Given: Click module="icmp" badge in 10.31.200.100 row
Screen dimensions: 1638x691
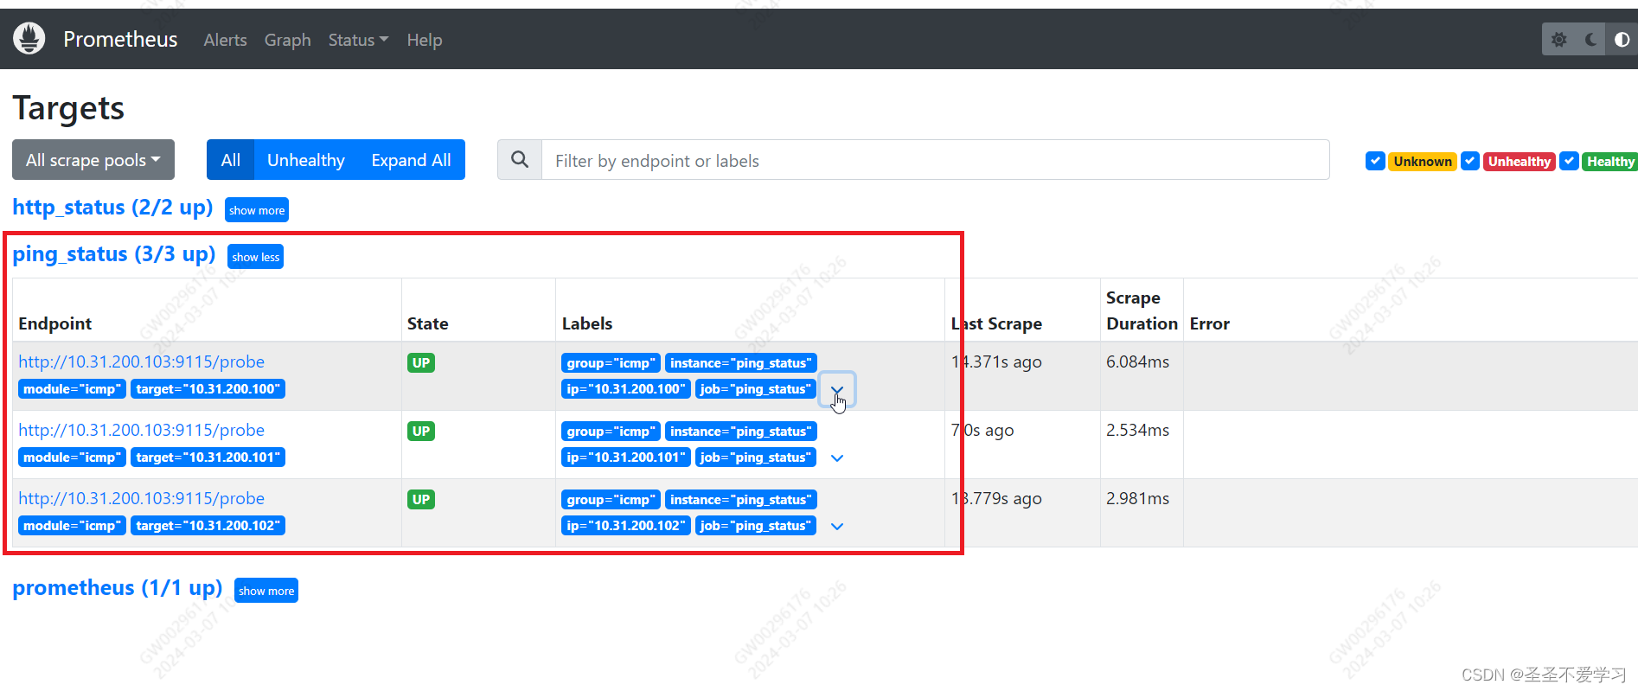Looking at the screenshot, I should coord(72,389).
